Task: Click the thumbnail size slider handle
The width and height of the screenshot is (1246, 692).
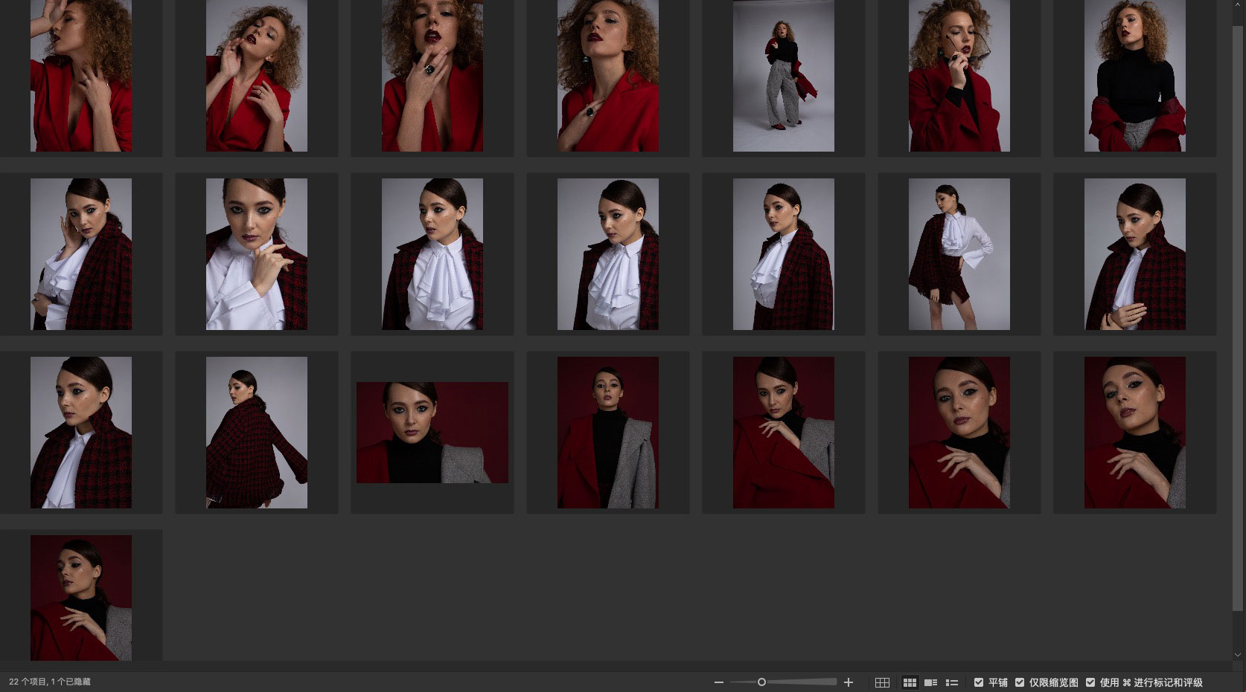Action: [761, 682]
